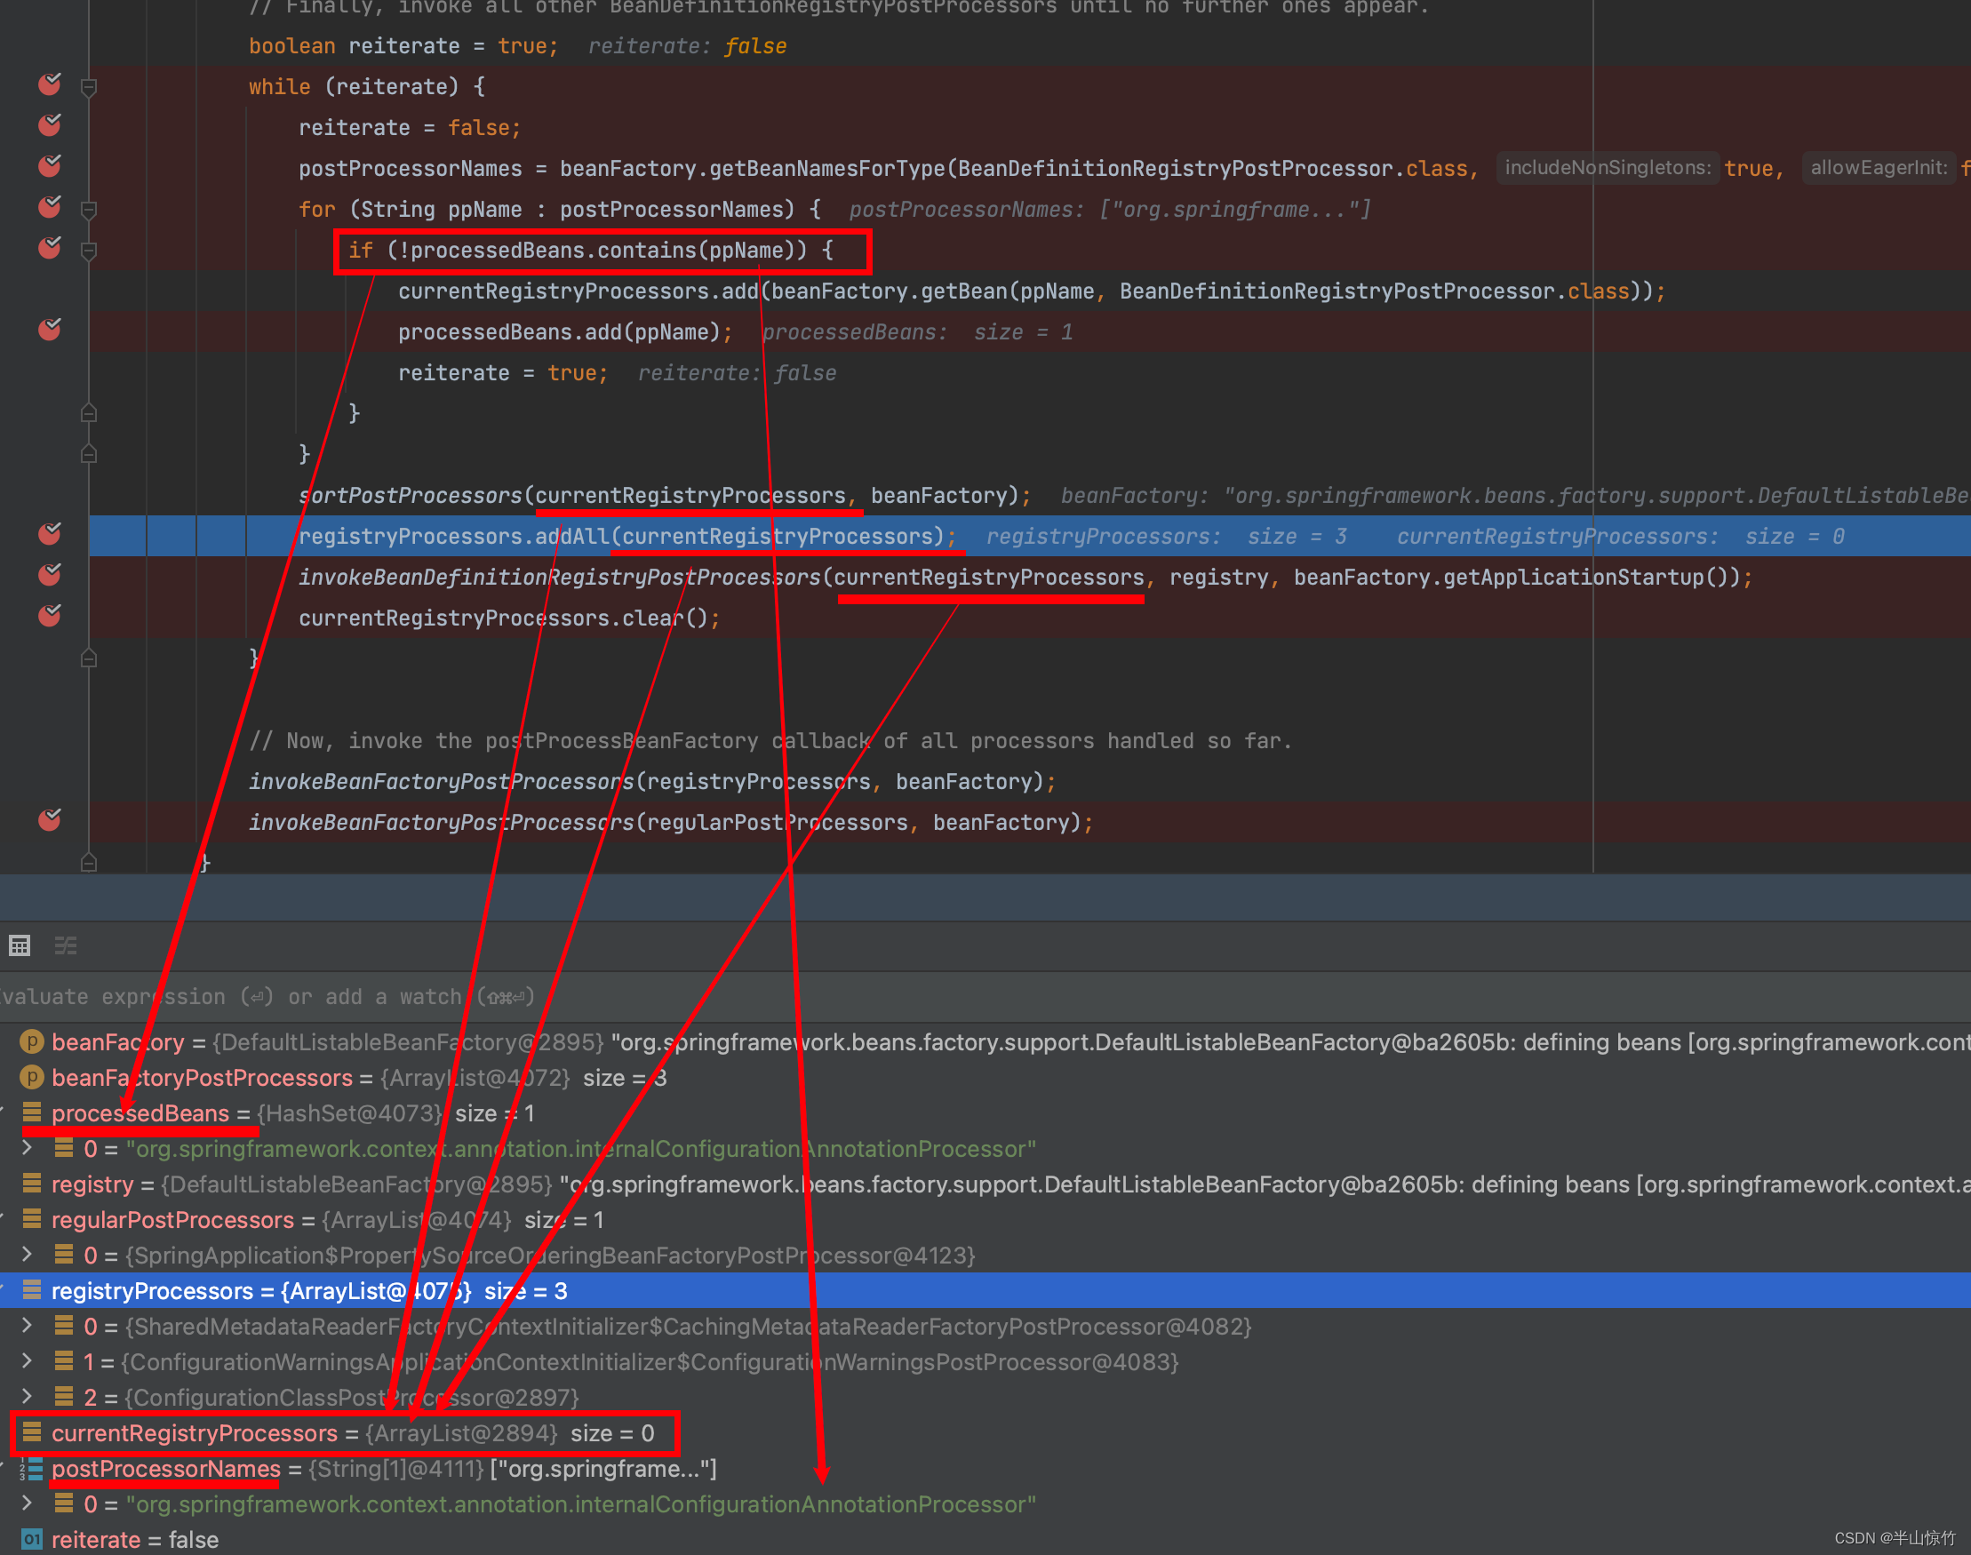Screen dimensions: 1971x1555
Task: Click the list layout icon beside the table icon
Action: 66,946
